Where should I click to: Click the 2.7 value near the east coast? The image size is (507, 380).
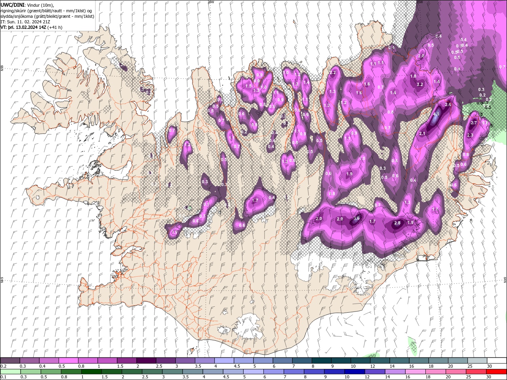tap(473, 123)
